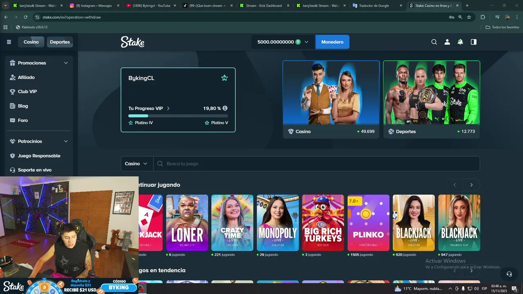This screenshot has height=294, width=523.
Task: Open the volume icon in system tray
Action: pos(476,289)
